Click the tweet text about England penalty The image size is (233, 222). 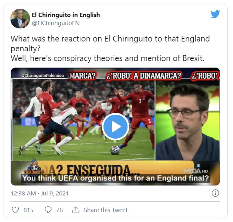(110, 48)
